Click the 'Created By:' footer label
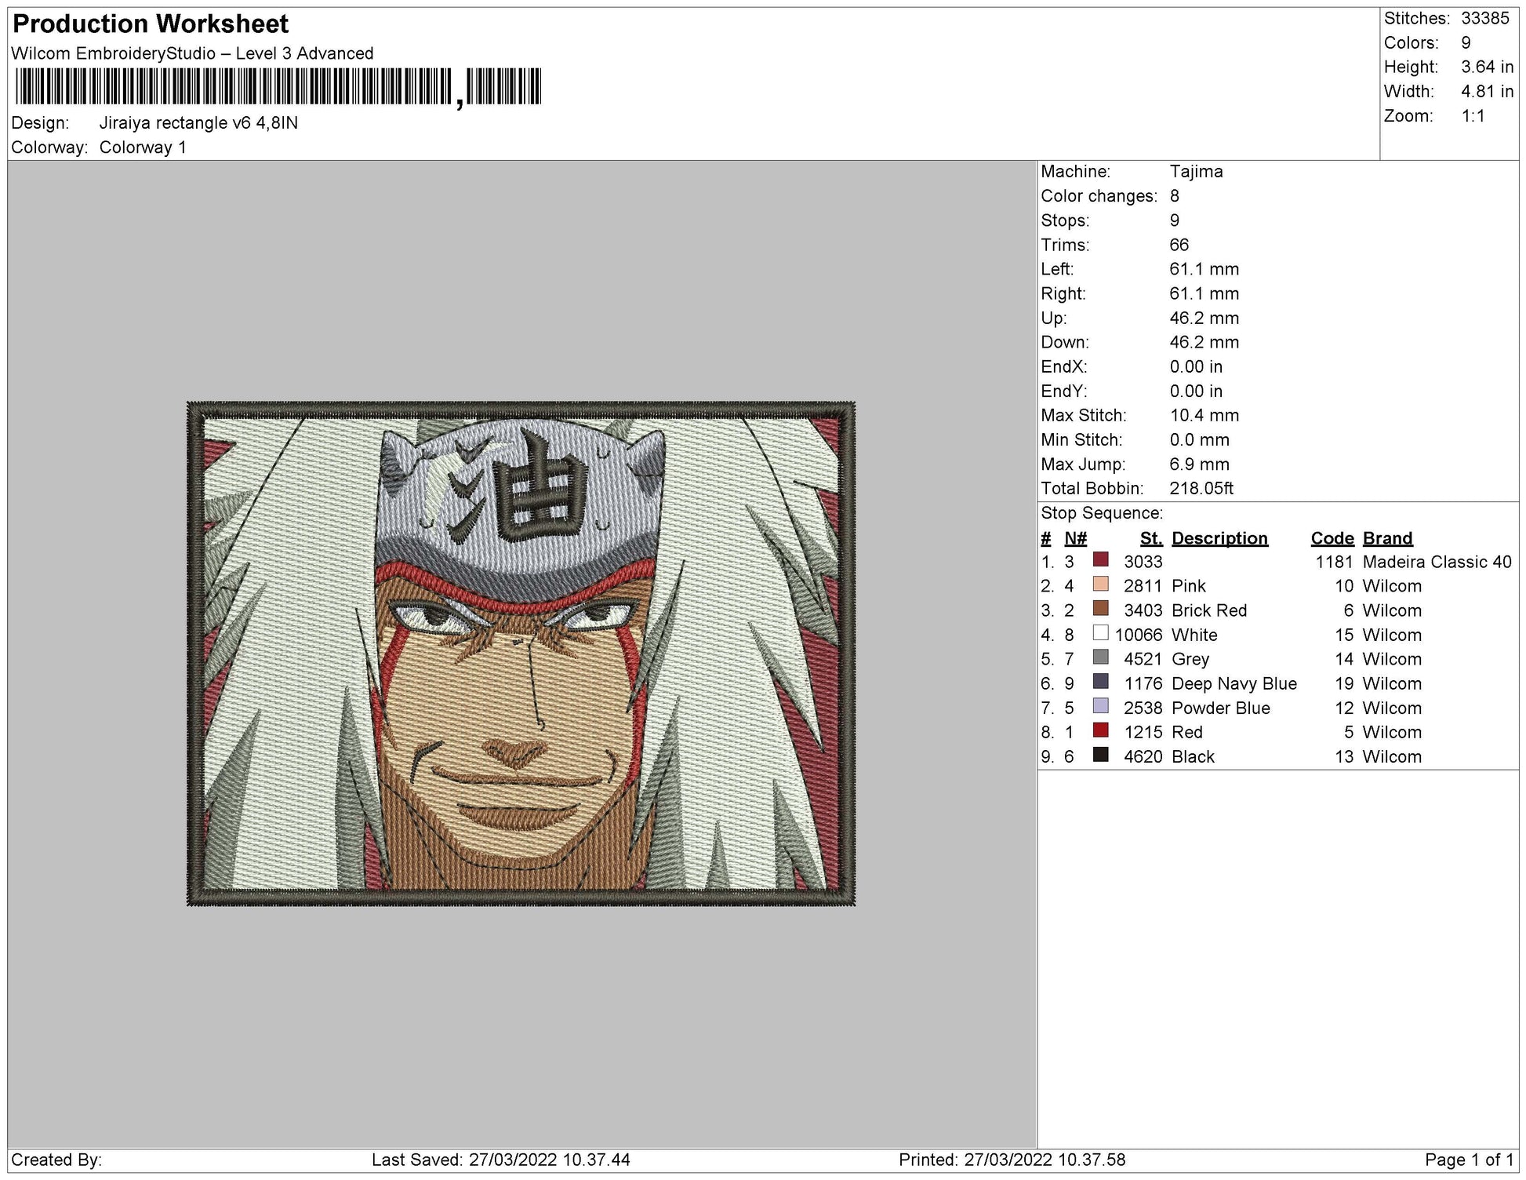The image size is (1526, 1180). (x=56, y=1160)
